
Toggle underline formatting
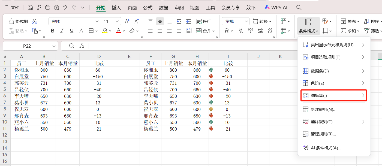tap(71, 31)
